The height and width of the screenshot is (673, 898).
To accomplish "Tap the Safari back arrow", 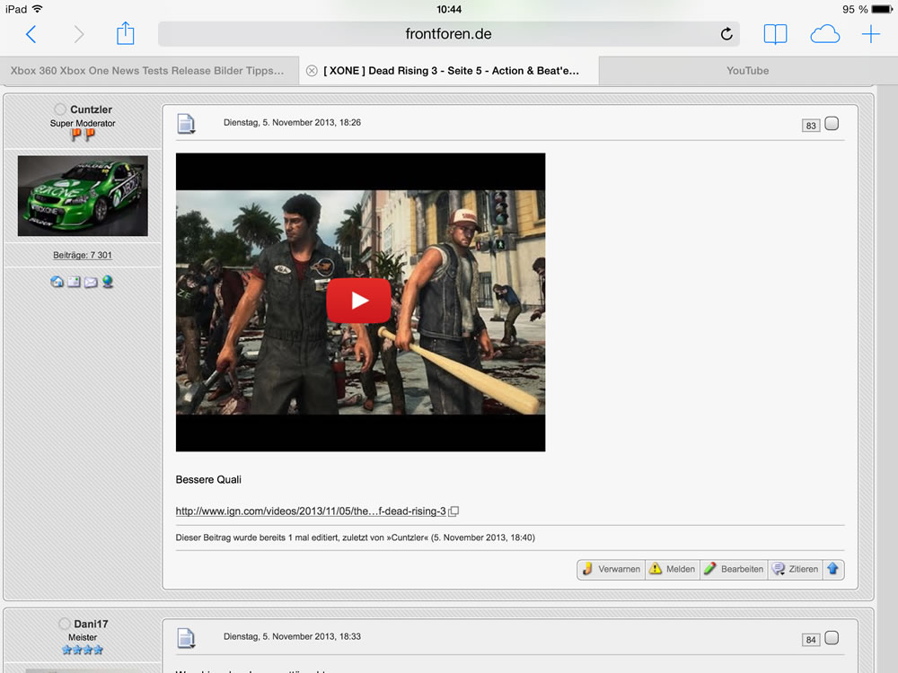I will click(x=31, y=34).
